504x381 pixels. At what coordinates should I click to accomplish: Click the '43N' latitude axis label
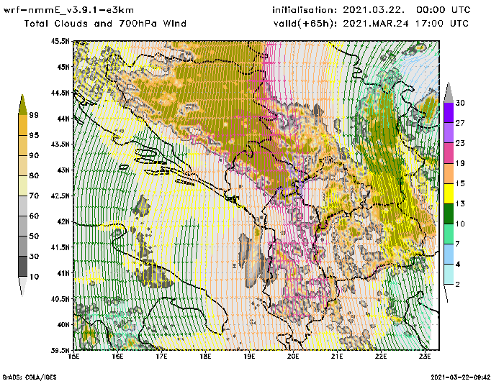pyautogui.click(x=63, y=170)
